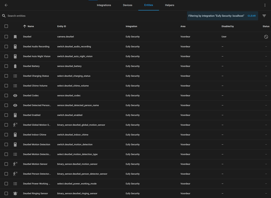Select the Deurbel Enabled row checkbox
271x198 pixels.
(x=6, y=115)
